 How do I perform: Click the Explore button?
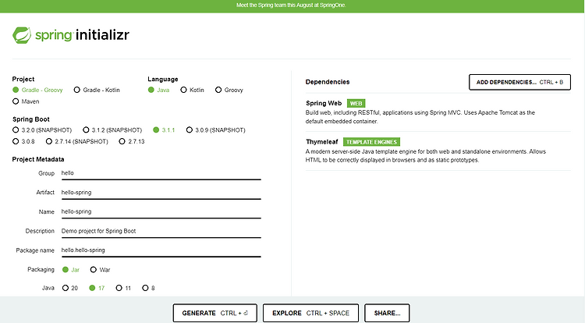coord(310,313)
